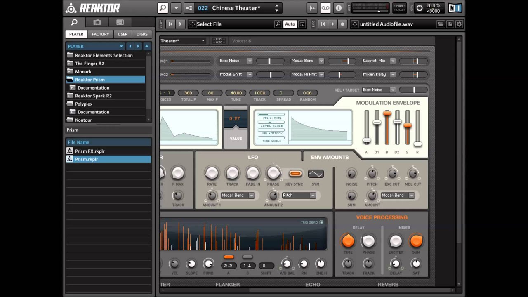This screenshot has width=528, height=297.
Task: Toggle the loop icon next to Auto
Action: click(x=302, y=24)
